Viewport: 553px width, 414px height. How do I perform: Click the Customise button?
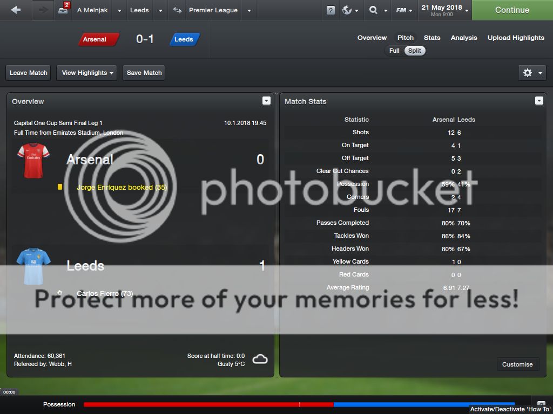(x=517, y=364)
